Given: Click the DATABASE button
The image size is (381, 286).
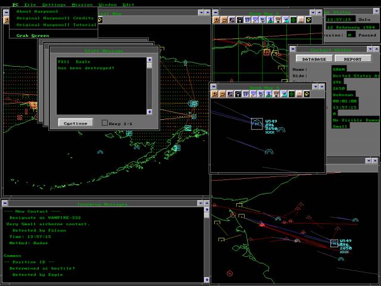Looking at the screenshot, I should [x=314, y=59].
